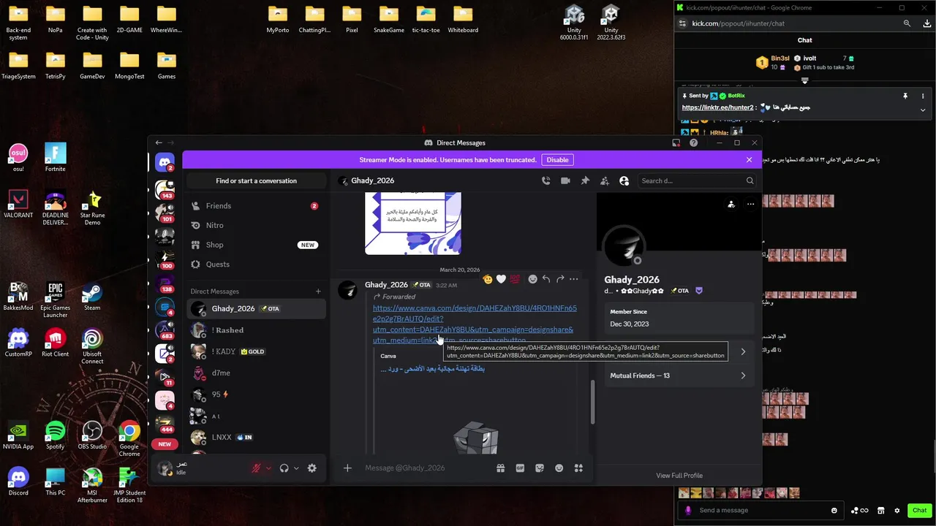The width and height of the screenshot is (936, 526).
Task: Open Shop in Discord sidebar
Action: pos(256,245)
